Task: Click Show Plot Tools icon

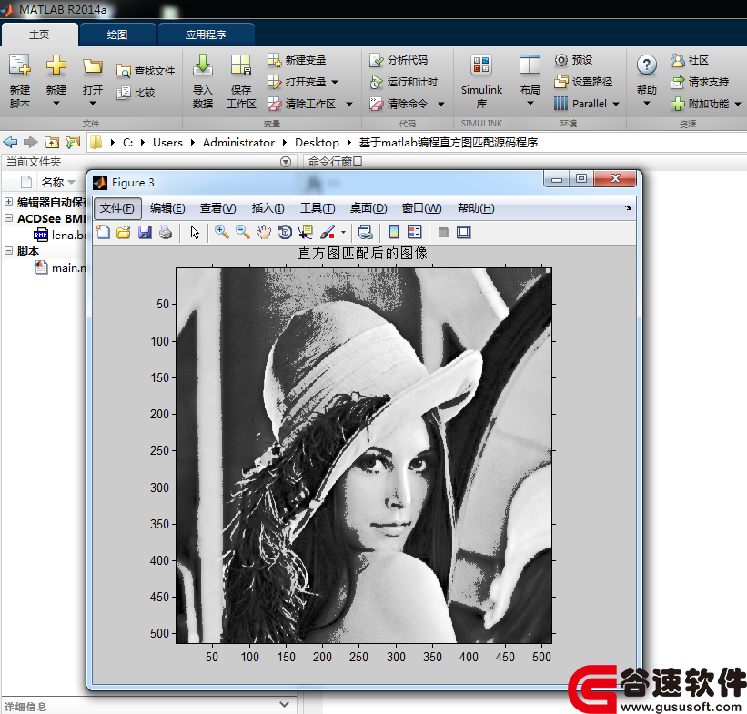Action: tap(463, 233)
